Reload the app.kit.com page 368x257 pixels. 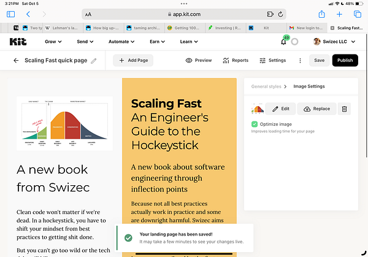(x=280, y=14)
